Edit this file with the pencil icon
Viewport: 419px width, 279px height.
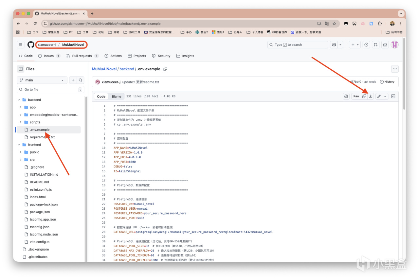[379, 96]
